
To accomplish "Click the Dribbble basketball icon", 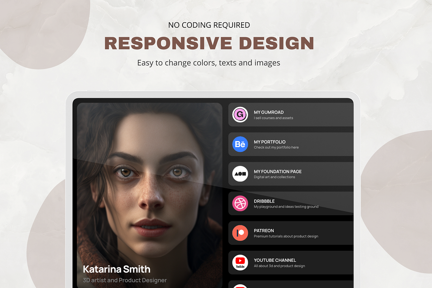I will pos(240,203).
